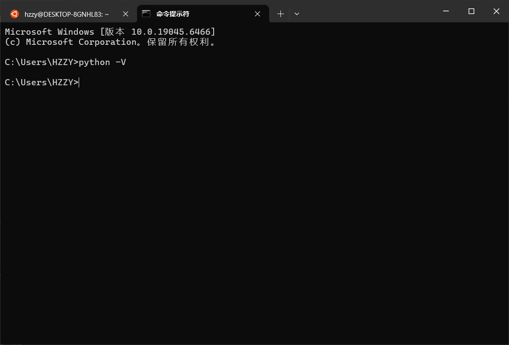Close the 命令提示符 tab with its X
The height and width of the screenshot is (345, 509).
(258, 14)
